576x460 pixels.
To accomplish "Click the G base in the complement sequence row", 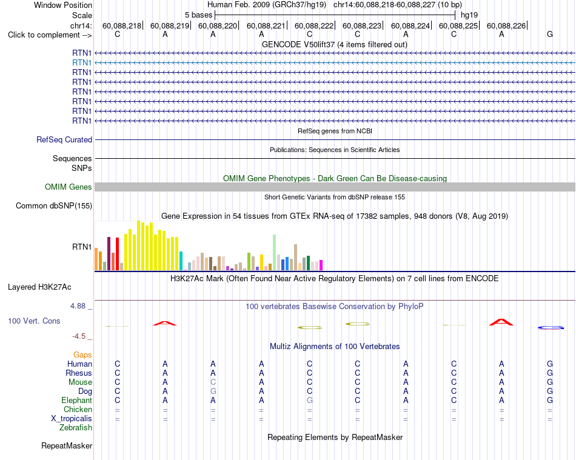I will 550,34.
